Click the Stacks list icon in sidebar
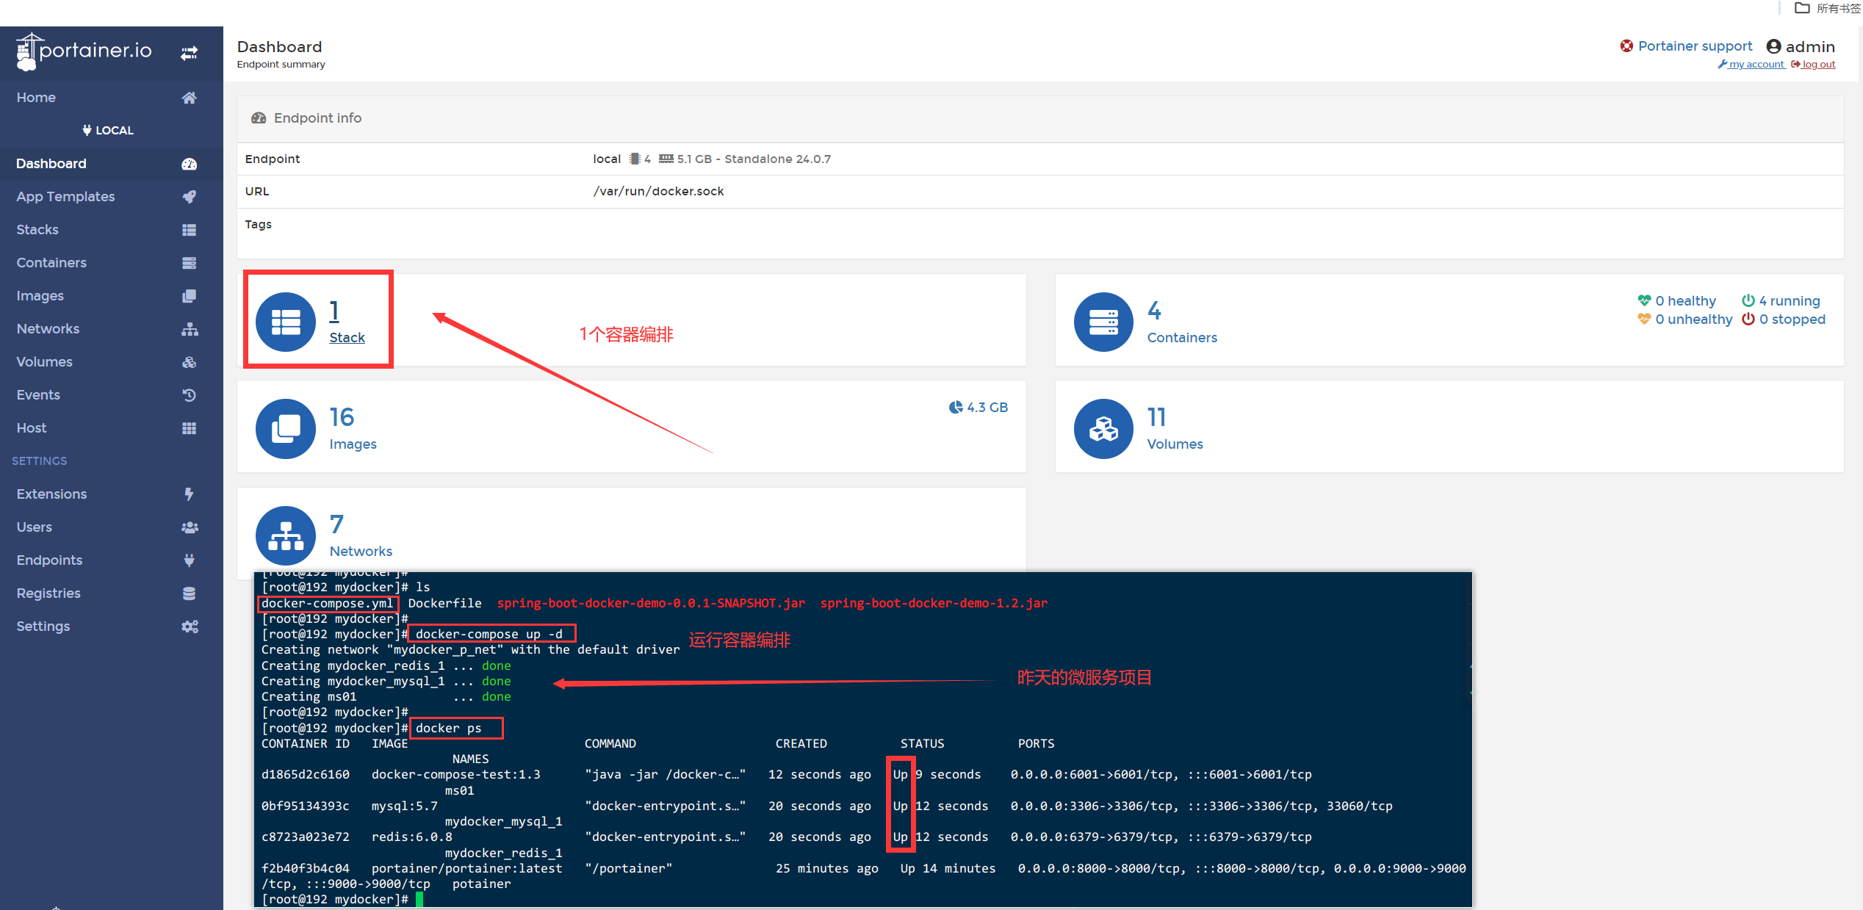This screenshot has height=910, width=1863. coord(190,230)
